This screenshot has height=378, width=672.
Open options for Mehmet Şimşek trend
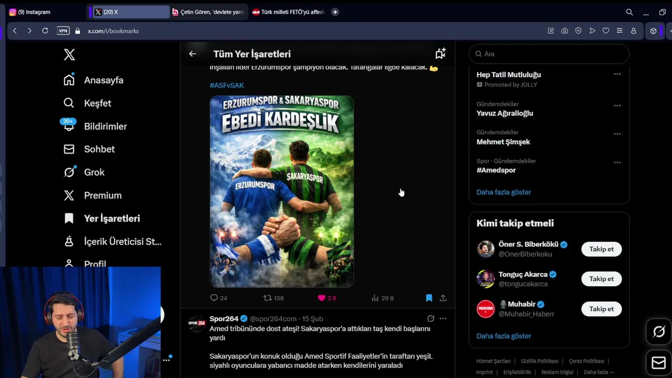[617, 133]
